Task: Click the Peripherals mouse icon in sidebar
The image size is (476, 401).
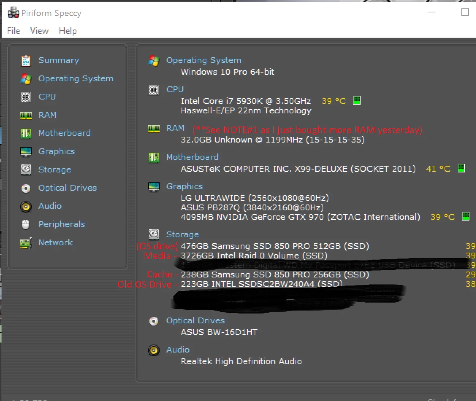Action: [x=26, y=225]
